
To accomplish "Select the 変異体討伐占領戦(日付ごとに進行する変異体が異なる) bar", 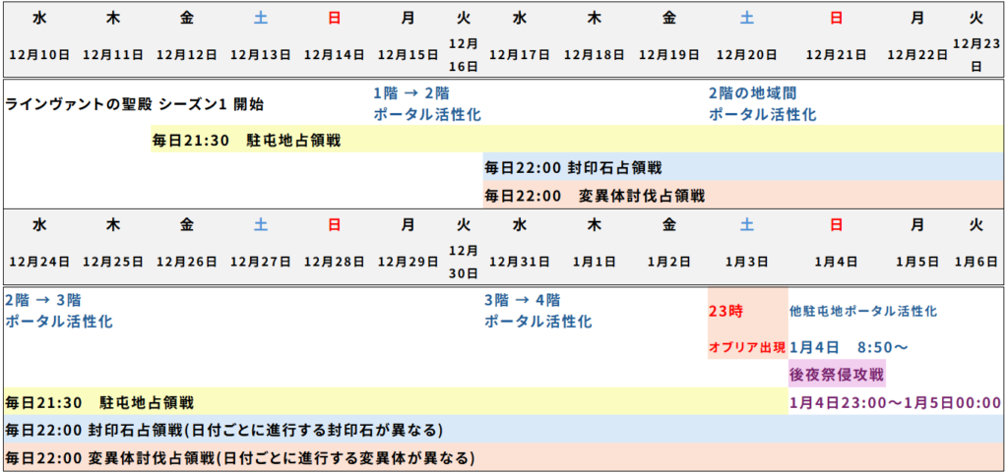I will click(x=240, y=457).
